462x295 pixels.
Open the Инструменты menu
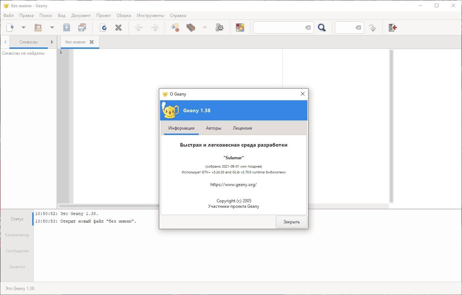point(150,16)
